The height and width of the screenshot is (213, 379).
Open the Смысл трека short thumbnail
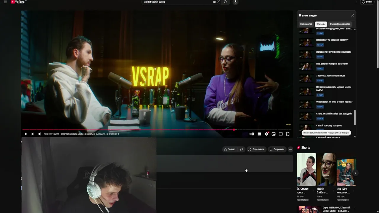tap(306, 169)
